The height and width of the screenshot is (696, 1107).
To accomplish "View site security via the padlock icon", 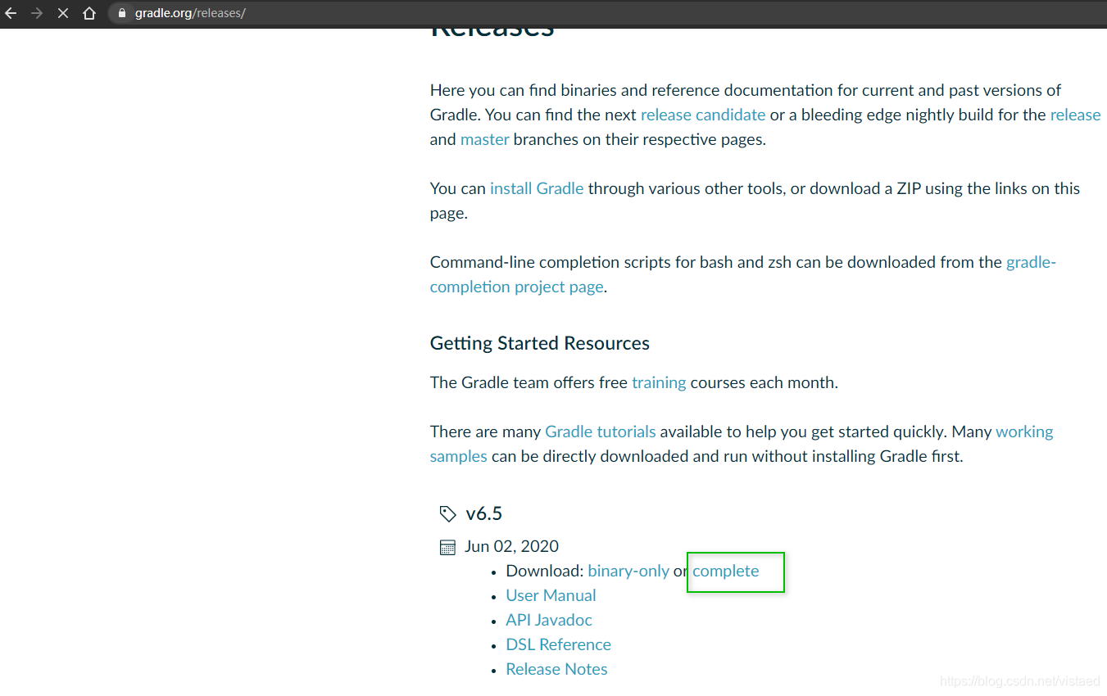I will pyautogui.click(x=122, y=13).
